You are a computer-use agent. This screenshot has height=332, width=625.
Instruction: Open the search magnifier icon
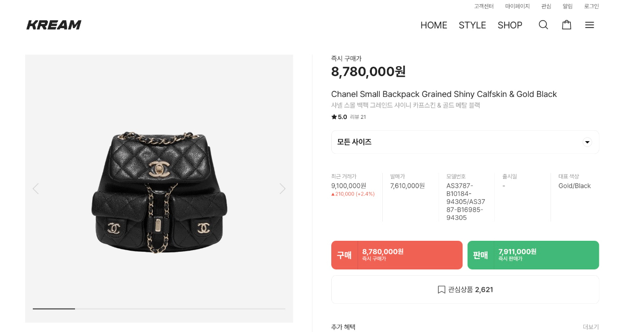(x=543, y=25)
